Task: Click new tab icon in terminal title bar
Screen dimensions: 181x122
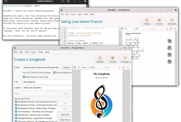Action: [x=6, y=1]
